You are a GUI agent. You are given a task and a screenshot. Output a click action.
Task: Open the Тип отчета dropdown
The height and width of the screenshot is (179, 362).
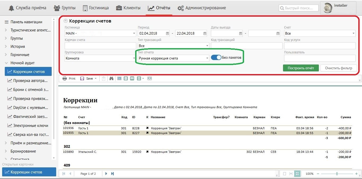click(x=207, y=58)
